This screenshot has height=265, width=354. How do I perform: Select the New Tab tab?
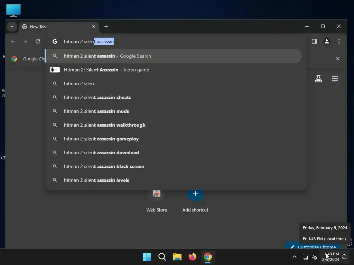click(59, 27)
